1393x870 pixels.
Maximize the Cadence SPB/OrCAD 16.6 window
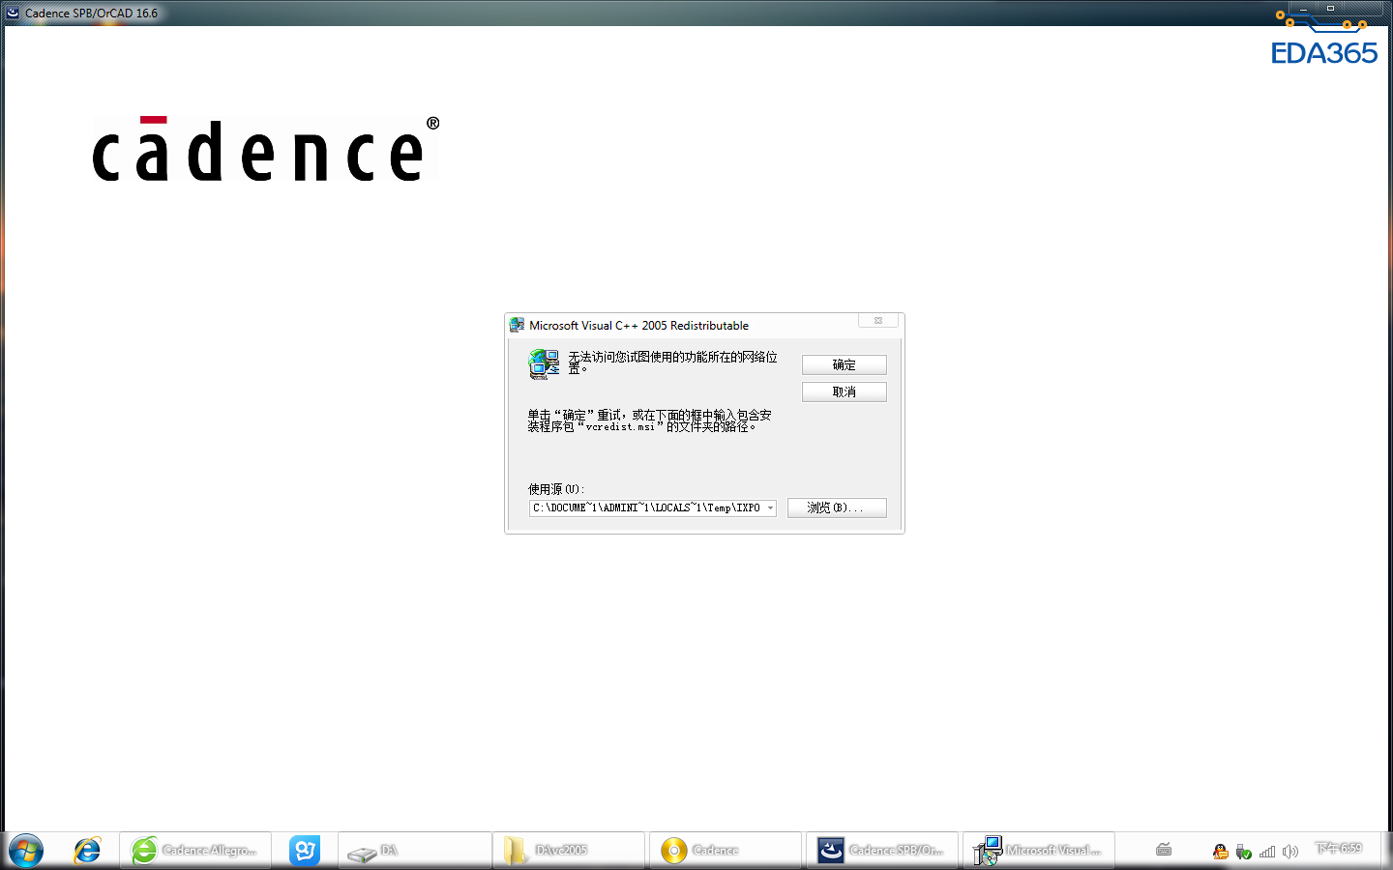point(1330,8)
